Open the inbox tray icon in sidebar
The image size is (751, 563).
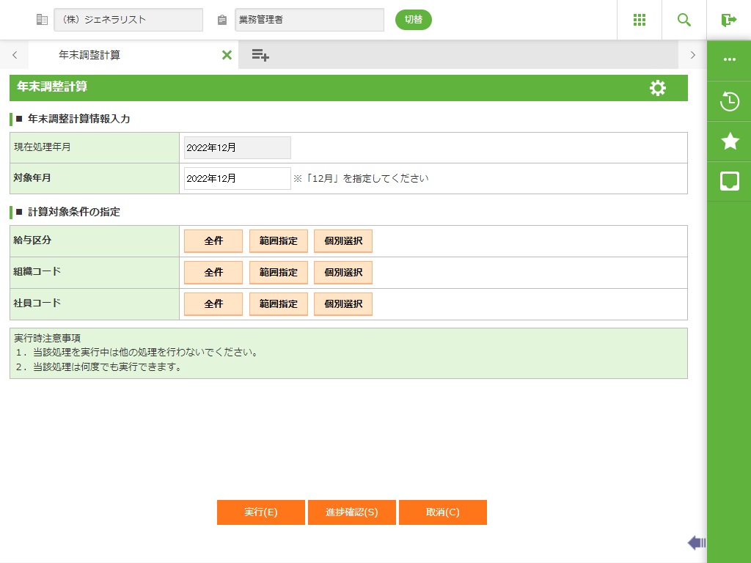729,181
